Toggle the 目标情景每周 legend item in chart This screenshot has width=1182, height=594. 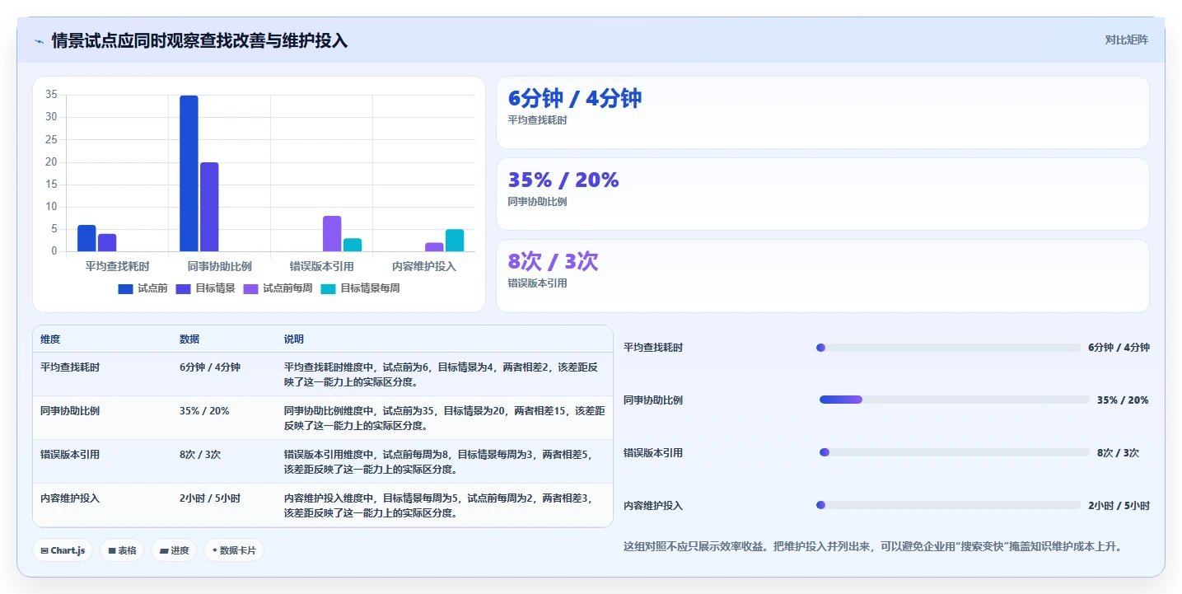pos(361,288)
